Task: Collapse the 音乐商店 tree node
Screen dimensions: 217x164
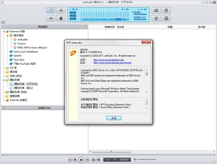Action: pos(8,36)
